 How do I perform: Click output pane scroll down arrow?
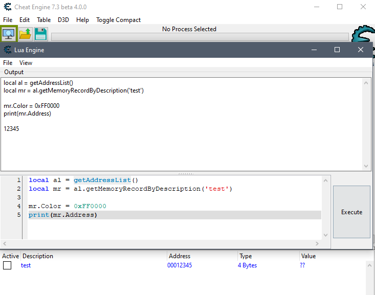coord(366,166)
